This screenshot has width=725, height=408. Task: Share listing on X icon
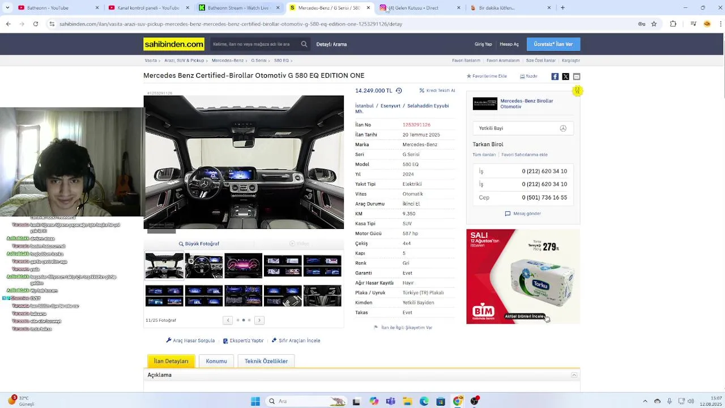pyautogui.click(x=566, y=76)
